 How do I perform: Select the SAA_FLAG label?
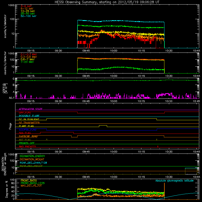[x=25, y=133]
